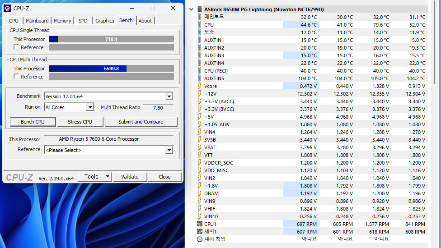Enable Multi Thread Reference checkbox
The height and width of the screenshot is (248, 441).
(x=16, y=76)
